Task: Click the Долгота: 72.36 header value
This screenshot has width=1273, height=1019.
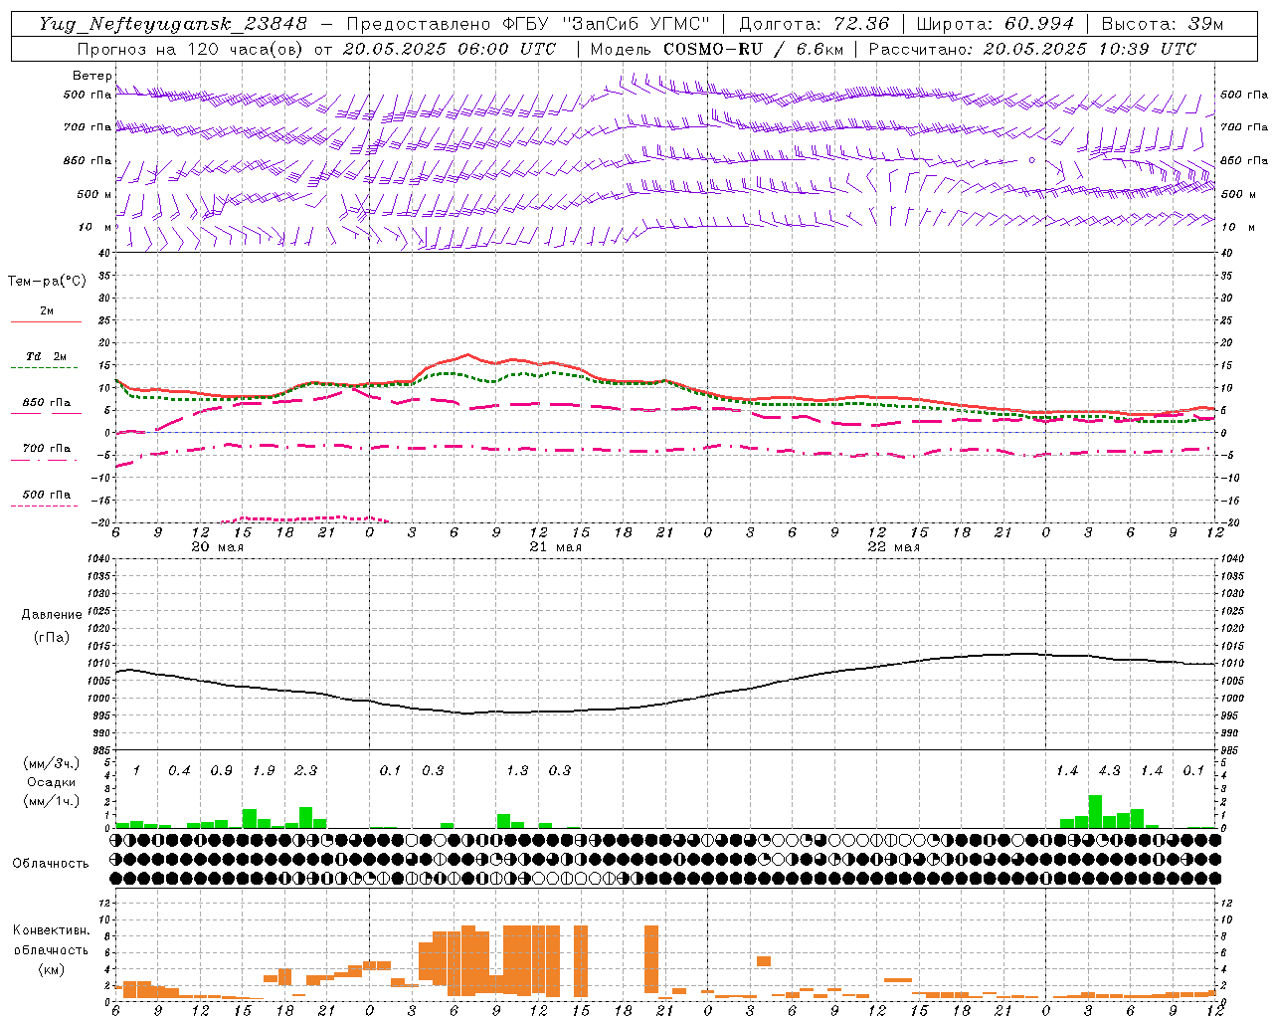Action: pyautogui.click(x=814, y=24)
